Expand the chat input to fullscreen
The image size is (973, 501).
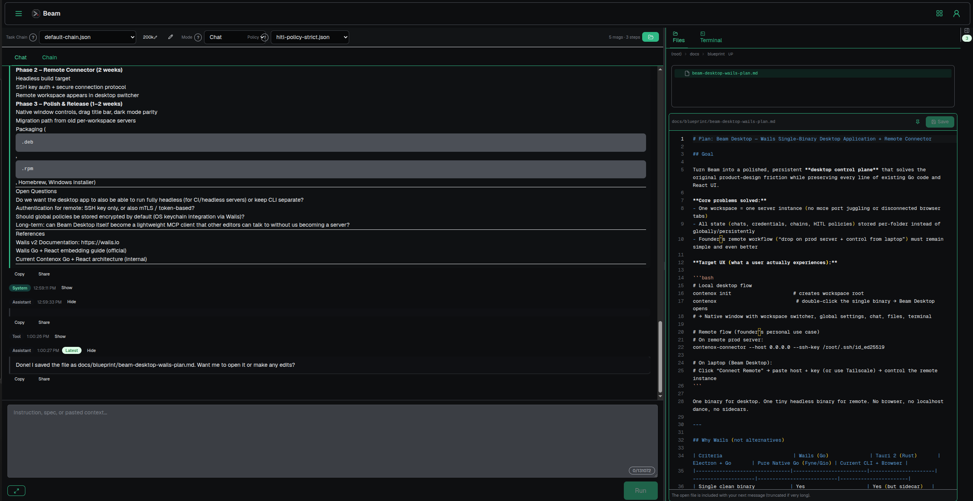point(16,490)
